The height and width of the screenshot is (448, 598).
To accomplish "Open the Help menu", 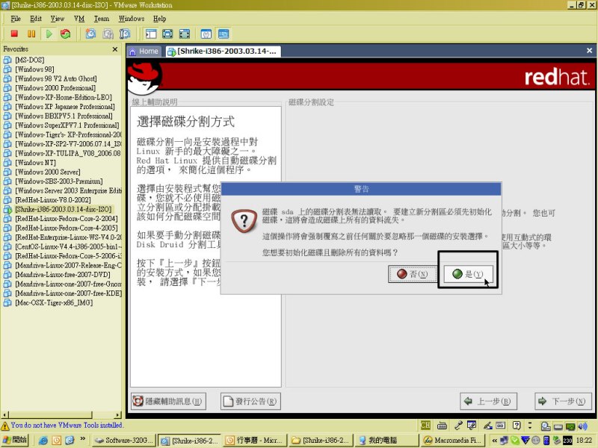I will click(160, 18).
